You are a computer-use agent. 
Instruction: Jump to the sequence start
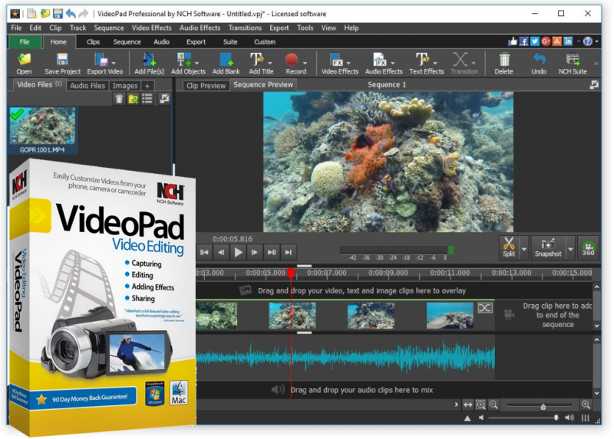(204, 252)
